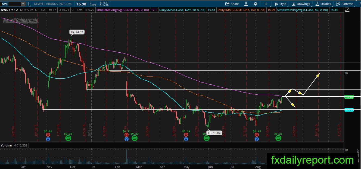The image size is (361, 169).
Task: Open the Style menu
Action: coord(280,4)
